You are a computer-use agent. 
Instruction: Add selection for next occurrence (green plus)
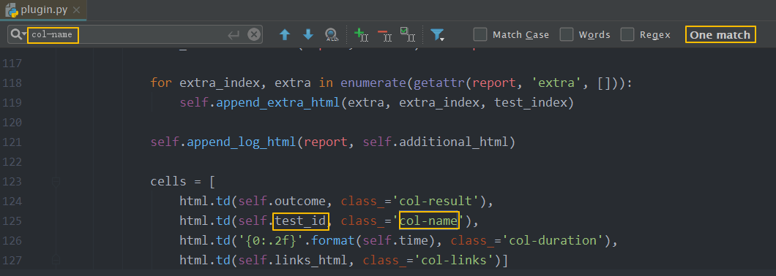(361, 34)
